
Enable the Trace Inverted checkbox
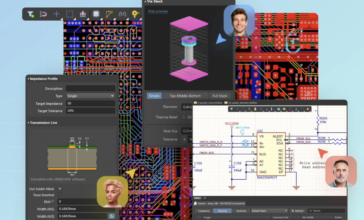[60, 195]
